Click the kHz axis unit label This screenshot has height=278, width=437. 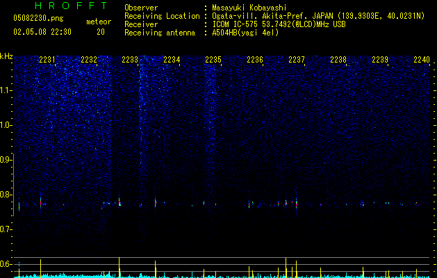[x=6, y=56]
